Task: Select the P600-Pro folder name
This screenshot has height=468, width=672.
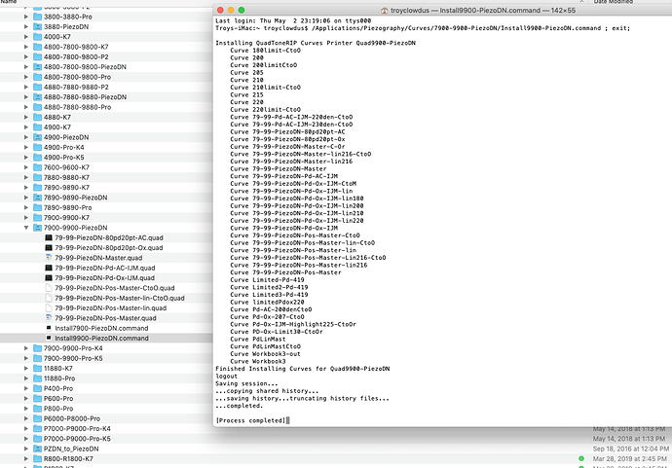Action: [x=58, y=398]
